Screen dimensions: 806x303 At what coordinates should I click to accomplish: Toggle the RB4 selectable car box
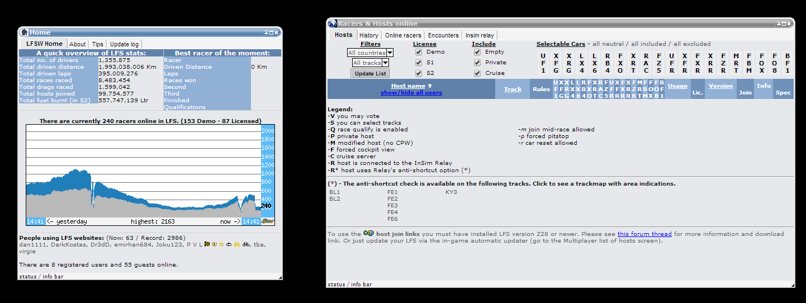pyautogui.click(x=608, y=63)
